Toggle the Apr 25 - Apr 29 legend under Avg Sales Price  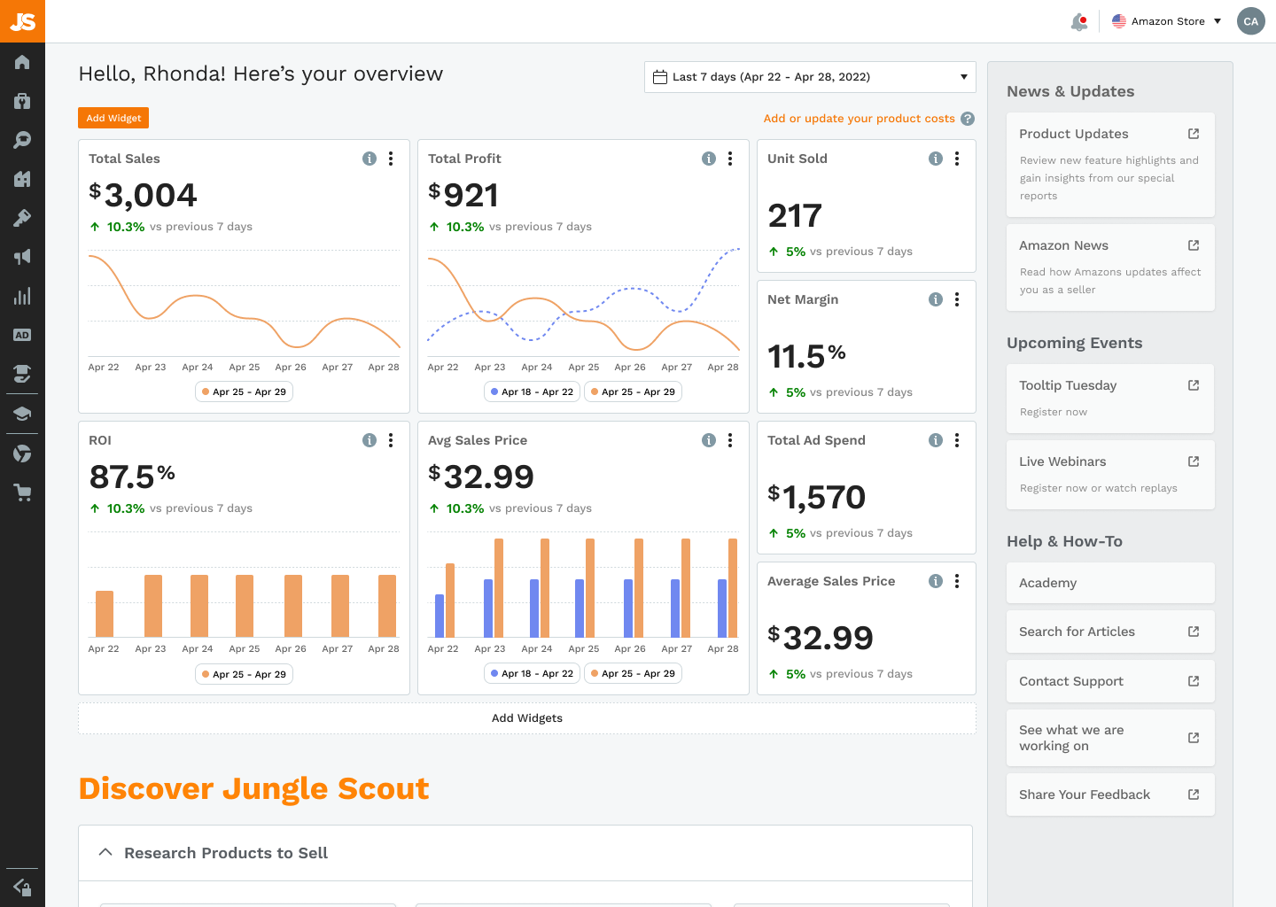pyautogui.click(x=633, y=673)
